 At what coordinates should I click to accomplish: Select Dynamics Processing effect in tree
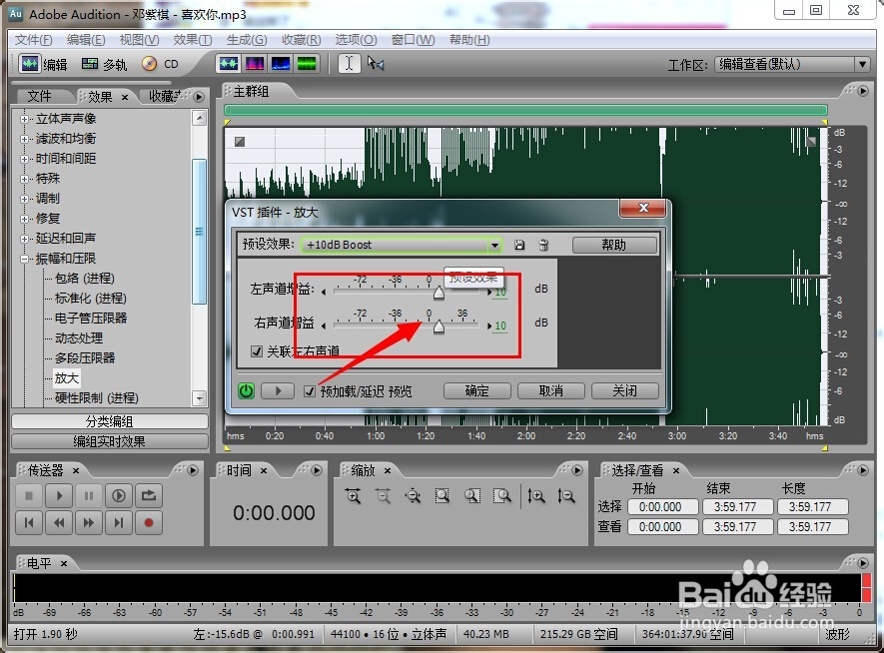click(x=79, y=338)
